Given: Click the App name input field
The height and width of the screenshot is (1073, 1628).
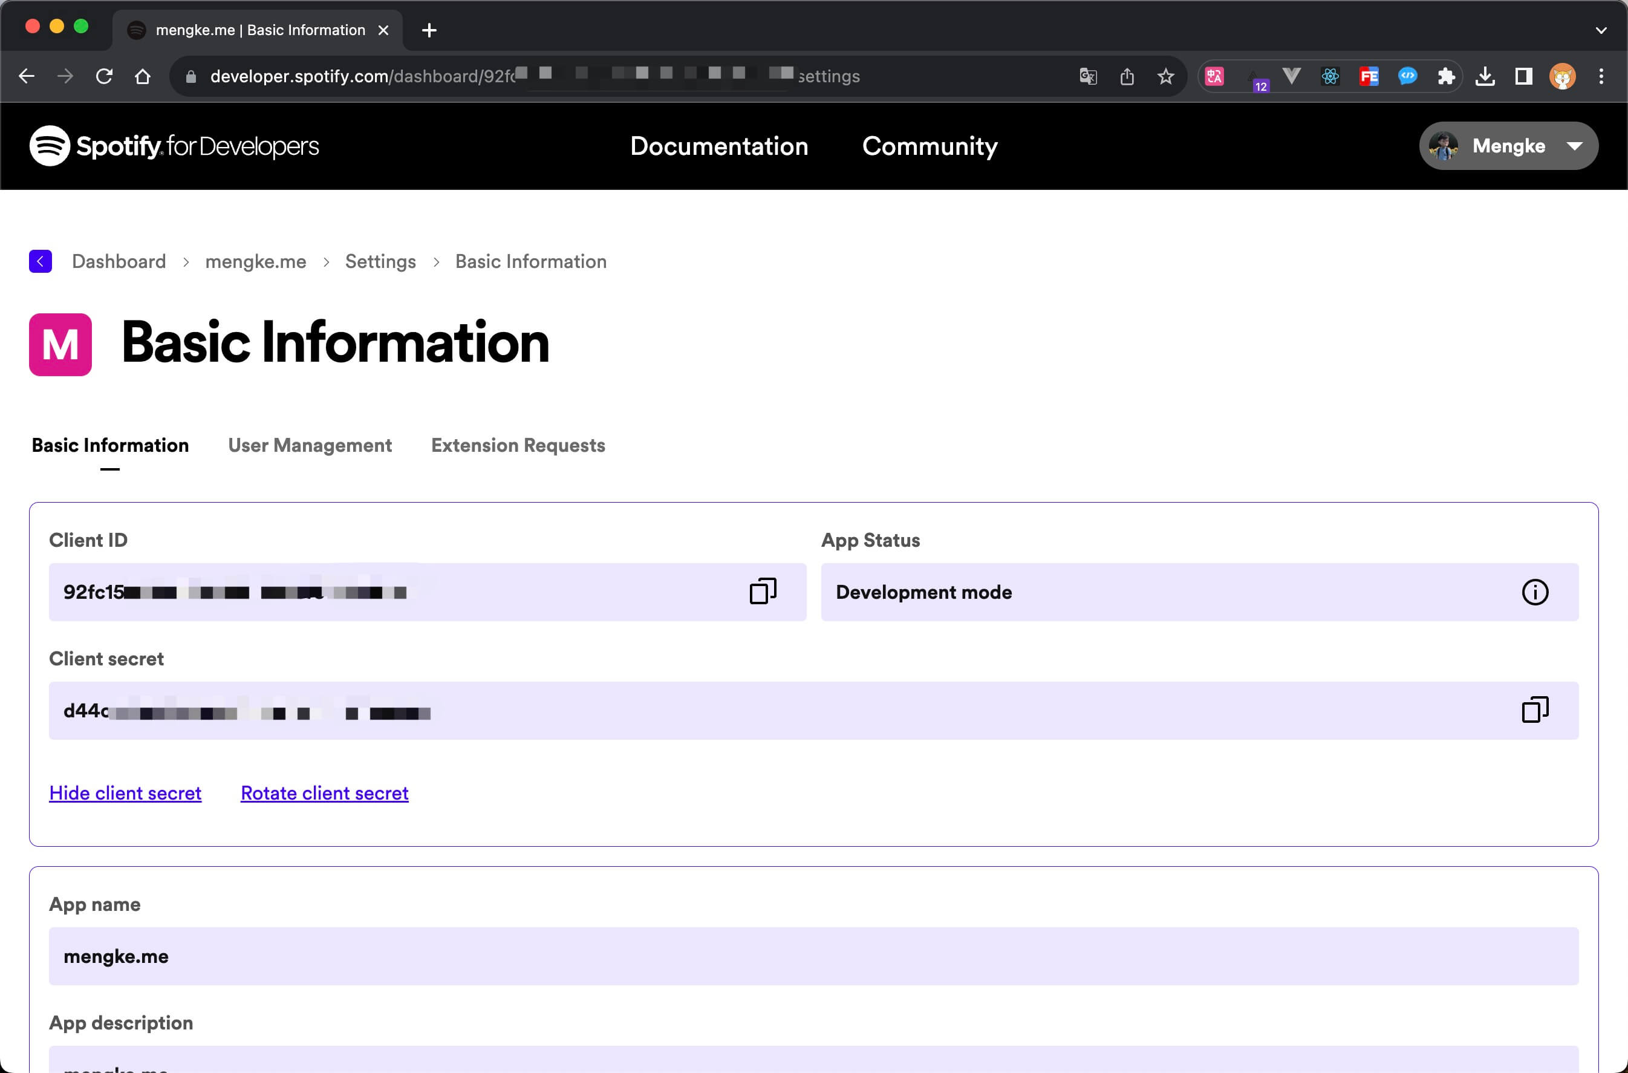Looking at the screenshot, I should point(813,955).
